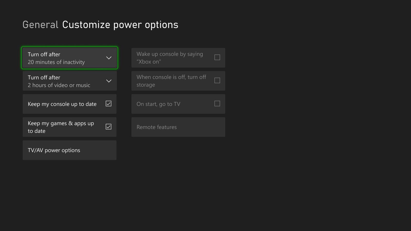The width and height of the screenshot is (411, 231).
Task: Select the On start, go to TV tile
Action: [x=178, y=104]
